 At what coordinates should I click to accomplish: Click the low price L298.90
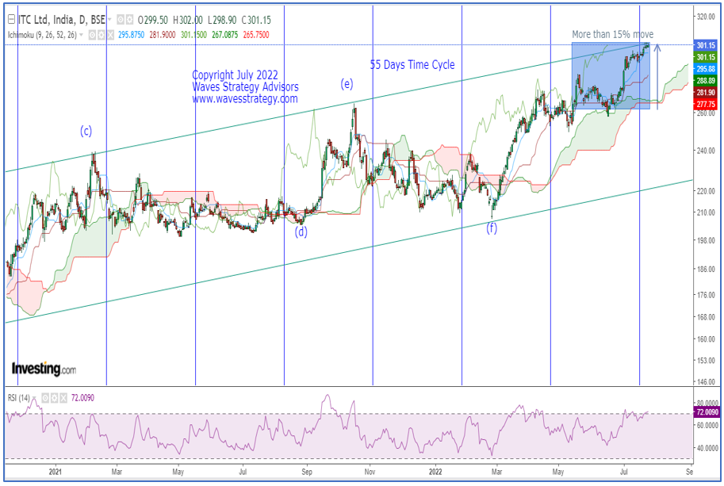click(222, 20)
